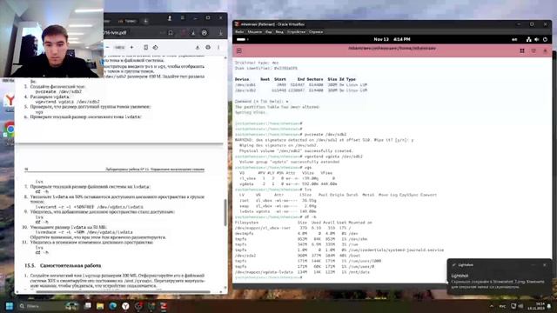Open the Справка menu in VirtualBox
This screenshot has height=313, width=557.
[x=316, y=32]
